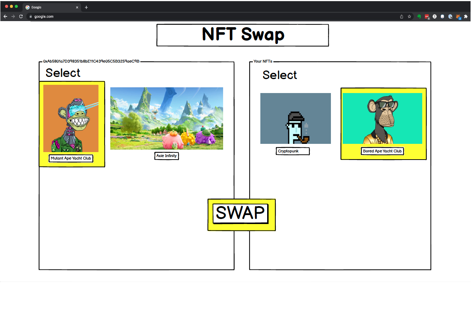472x331 pixels.
Task: Click the Mutant Ape Yacht Club label
Action: (71, 158)
